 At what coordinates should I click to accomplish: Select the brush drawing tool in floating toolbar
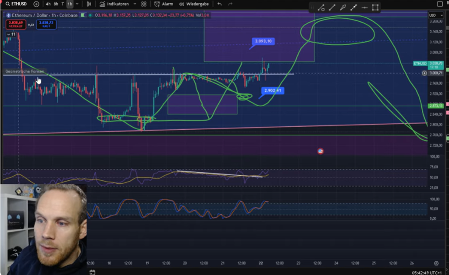tap(343, 7)
